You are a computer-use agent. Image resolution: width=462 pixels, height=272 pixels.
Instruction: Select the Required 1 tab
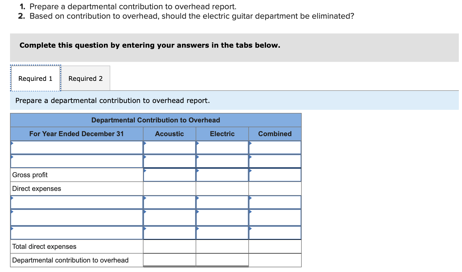click(35, 78)
